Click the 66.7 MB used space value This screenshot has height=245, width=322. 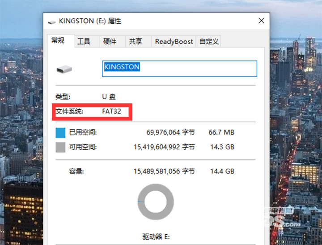[221, 133]
